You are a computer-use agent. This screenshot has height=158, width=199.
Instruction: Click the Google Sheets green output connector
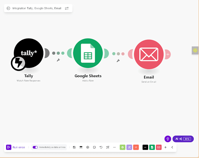[x=106, y=53]
